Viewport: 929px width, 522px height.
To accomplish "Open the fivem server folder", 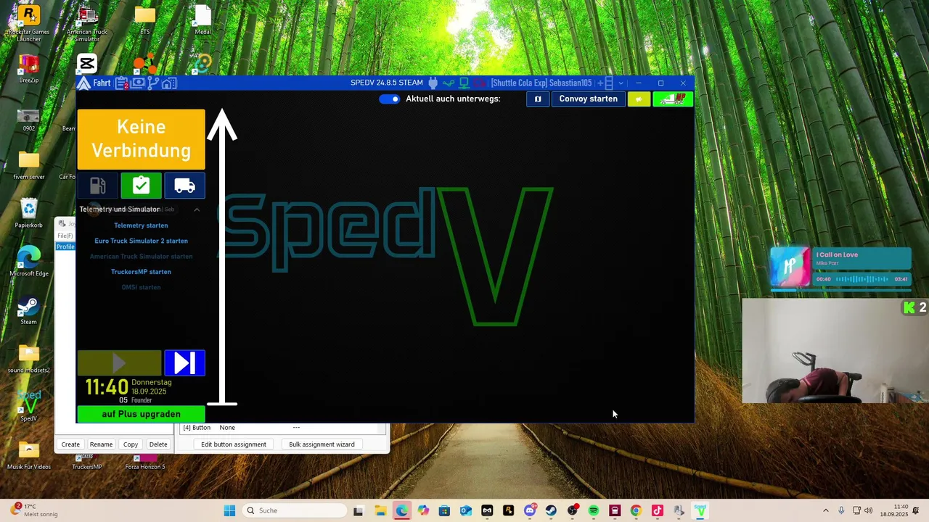I will point(29,165).
